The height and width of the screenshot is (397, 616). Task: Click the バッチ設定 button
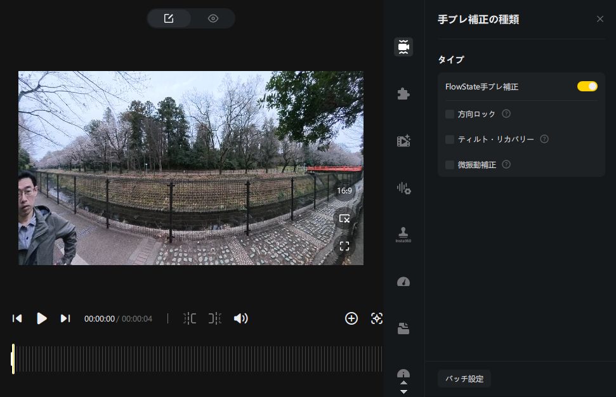pos(464,378)
